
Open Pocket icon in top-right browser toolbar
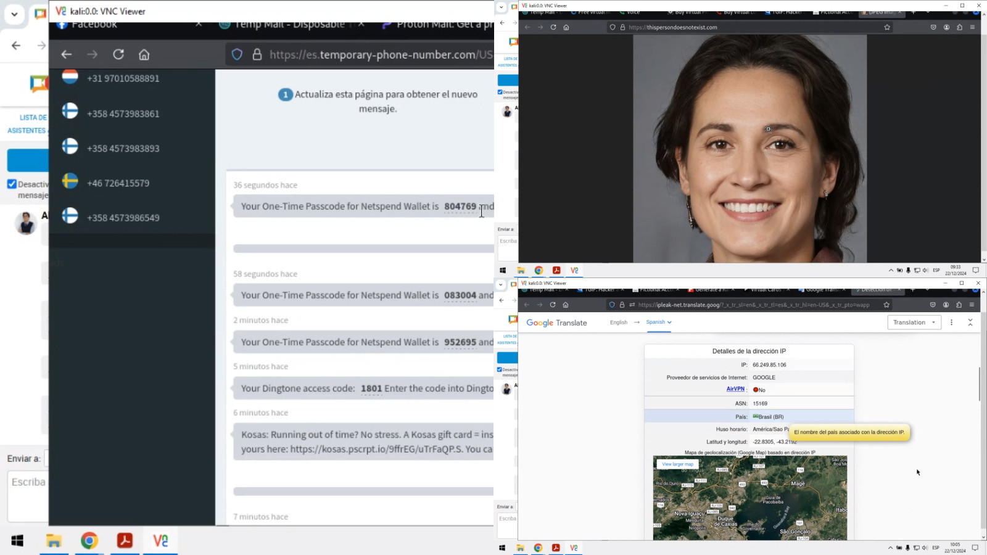(x=933, y=27)
